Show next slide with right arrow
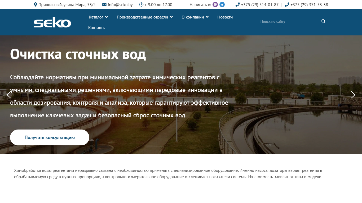The width and height of the screenshot is (362, 203). [x=353, y=95]
